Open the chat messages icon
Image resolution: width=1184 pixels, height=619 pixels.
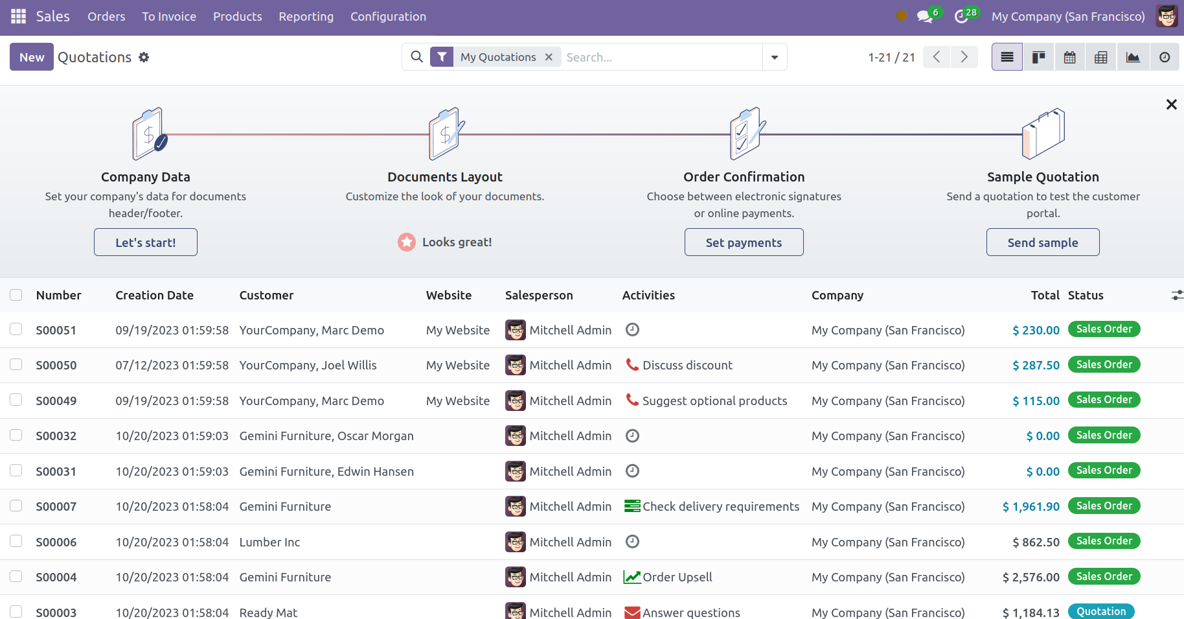tap(925, 16)
